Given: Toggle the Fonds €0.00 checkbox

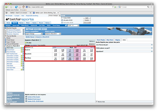Looking at the screenshot, I should (62, 18).
